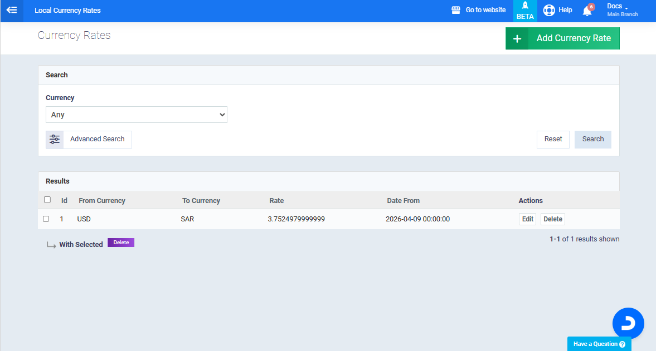
Task: Check the USD row checkbox
Action: click(x=46, y=219)
